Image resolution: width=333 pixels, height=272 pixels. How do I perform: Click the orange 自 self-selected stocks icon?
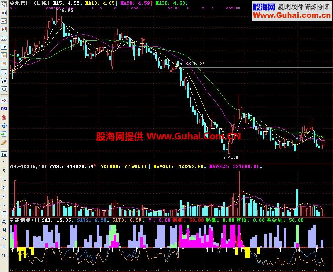click(x=4, y=64)
